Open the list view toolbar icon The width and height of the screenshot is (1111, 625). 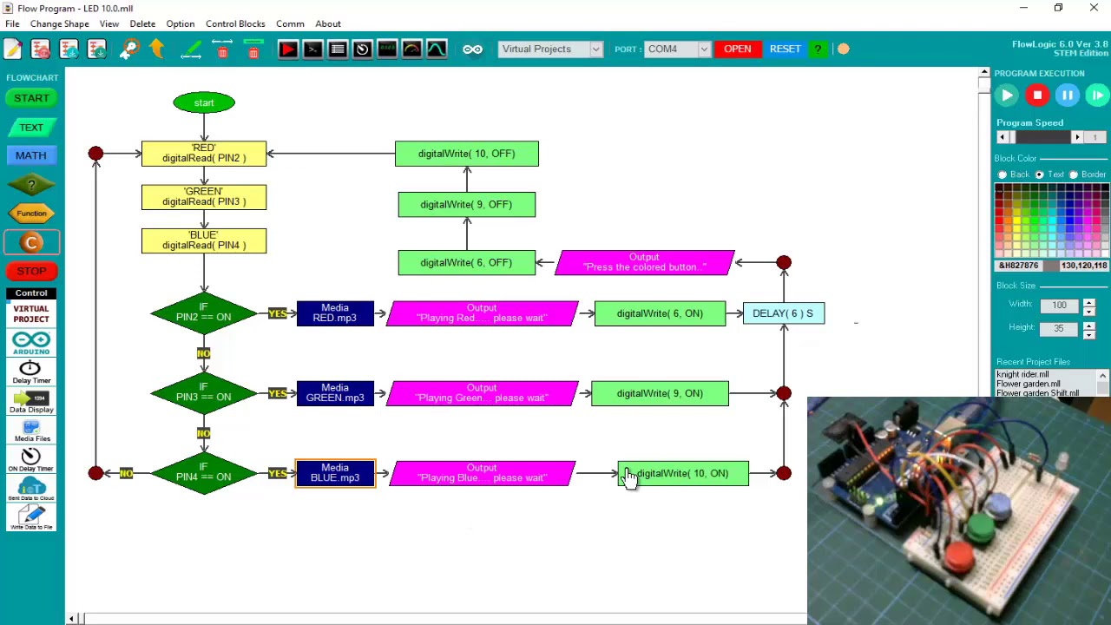(x=338, y=49)
